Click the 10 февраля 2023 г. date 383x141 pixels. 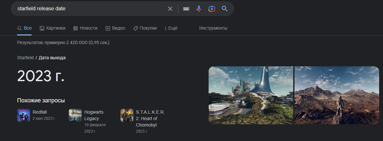(95, 128)
